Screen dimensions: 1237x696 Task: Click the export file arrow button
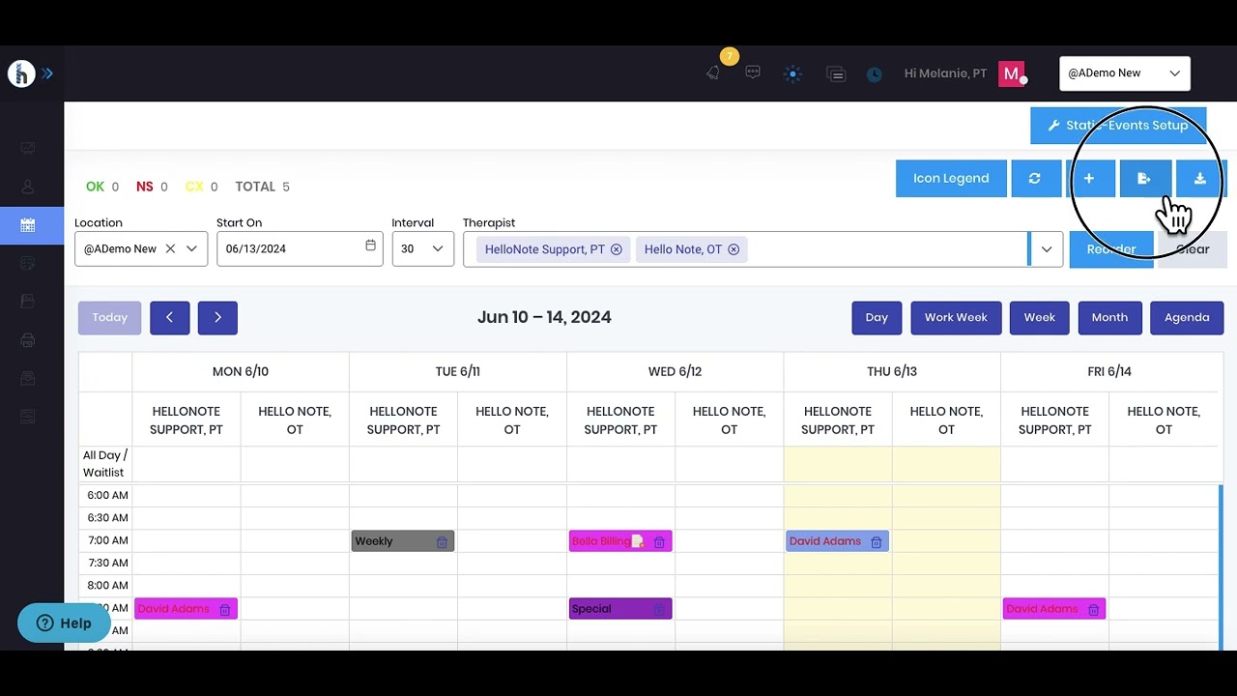1145,179
